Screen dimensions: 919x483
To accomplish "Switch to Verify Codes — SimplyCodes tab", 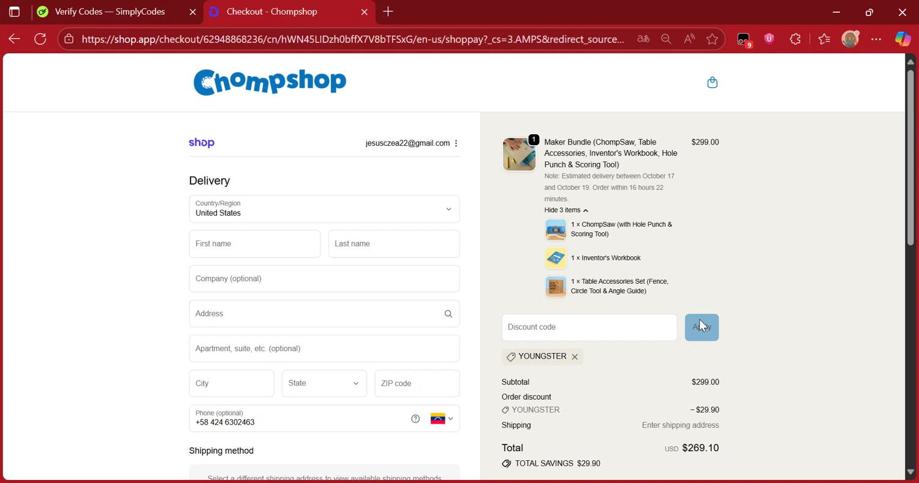I will (110, 12).
